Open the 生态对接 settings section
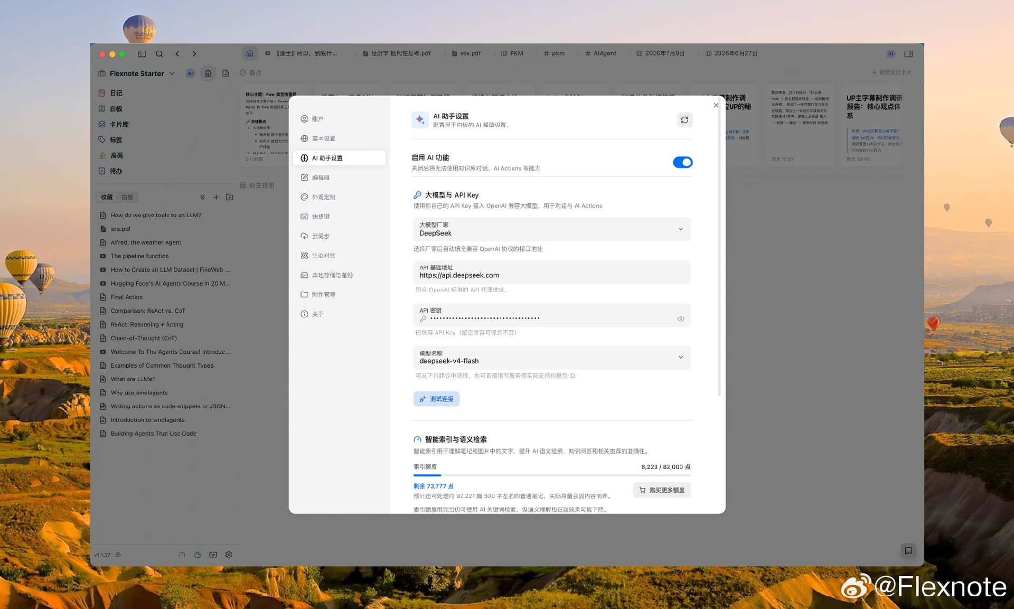This screenshot has width=1014, height=609. [339, 256]
